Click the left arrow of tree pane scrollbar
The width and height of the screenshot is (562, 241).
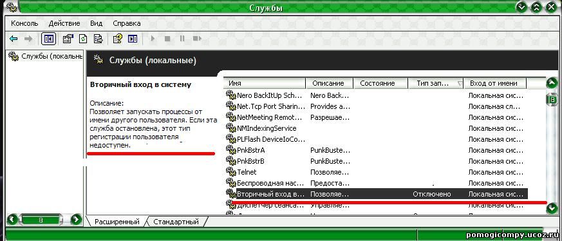tap(12, 219)
